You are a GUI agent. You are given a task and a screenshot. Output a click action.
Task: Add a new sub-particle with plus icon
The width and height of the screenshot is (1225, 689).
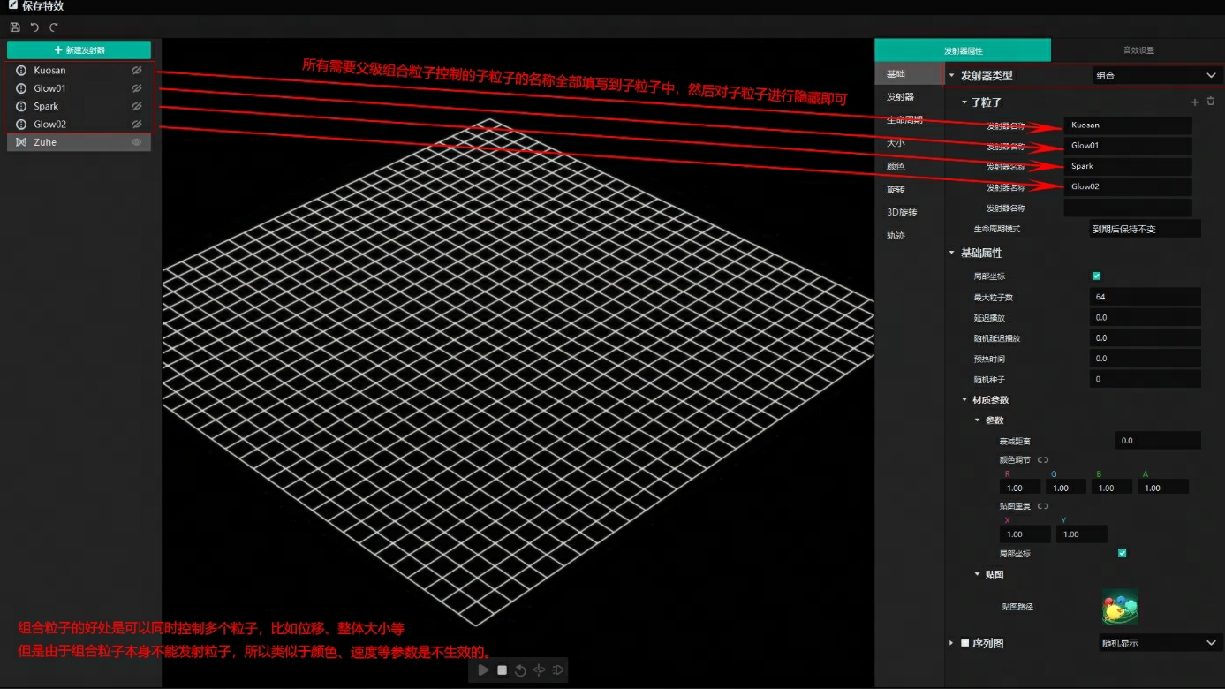click(1195, 102)
